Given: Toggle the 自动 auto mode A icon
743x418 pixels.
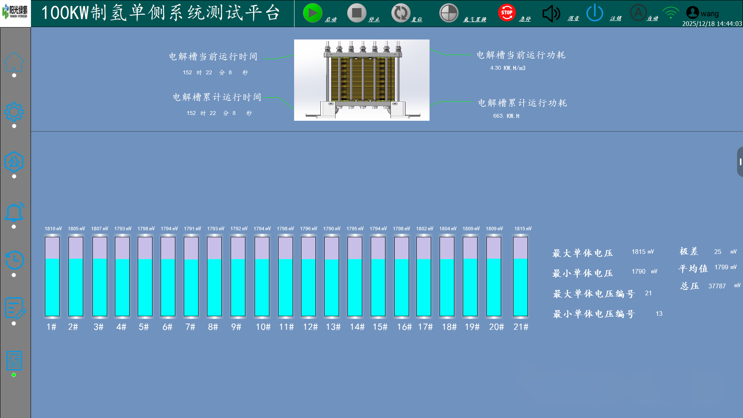Looking at the screenshot, I should pyautogui.click(x=638, y=13).
